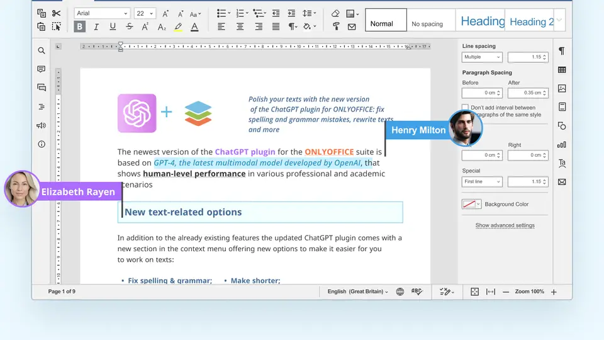Click Align left icon
The width and height of the screenshot is (604, 340).
tap(221, 26)
